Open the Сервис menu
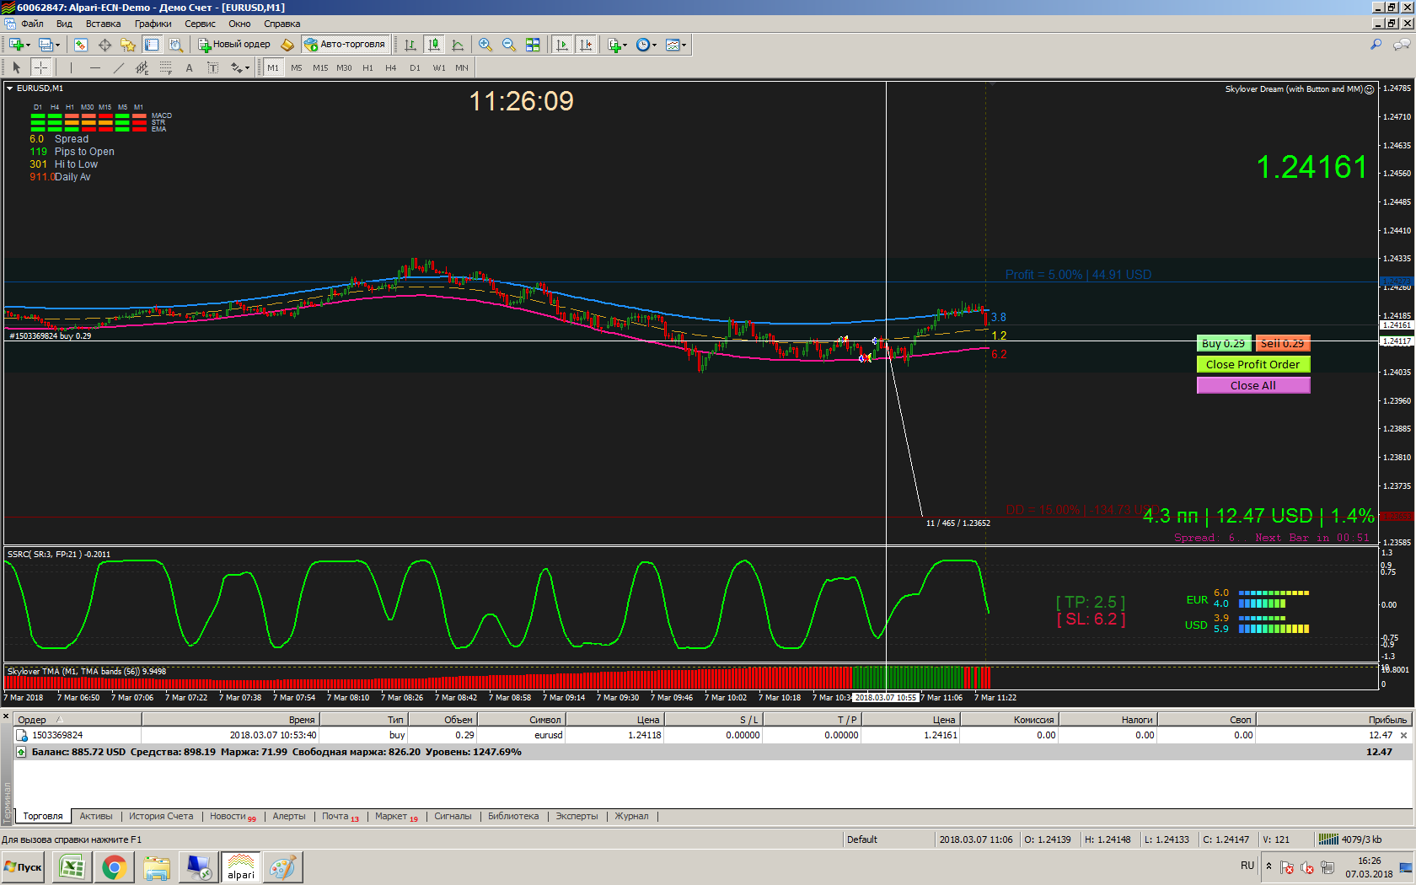This screenshot has height=885, width=1416. [200, 24]
